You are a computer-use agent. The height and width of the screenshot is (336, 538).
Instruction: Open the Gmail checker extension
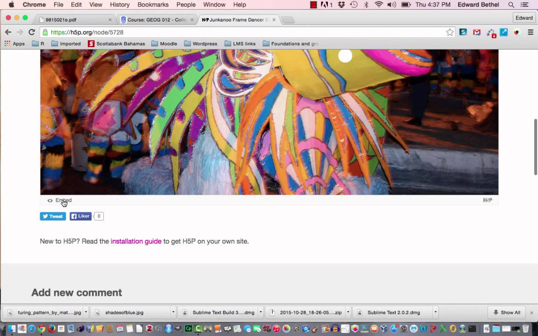(476, 32)
